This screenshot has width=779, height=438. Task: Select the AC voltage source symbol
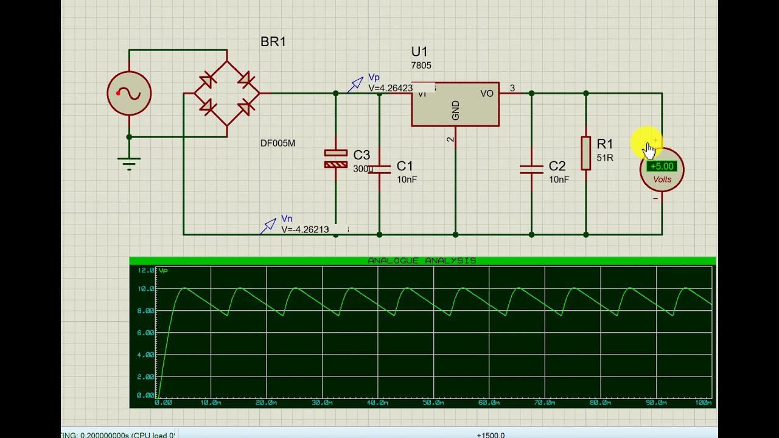coord(129,93)
